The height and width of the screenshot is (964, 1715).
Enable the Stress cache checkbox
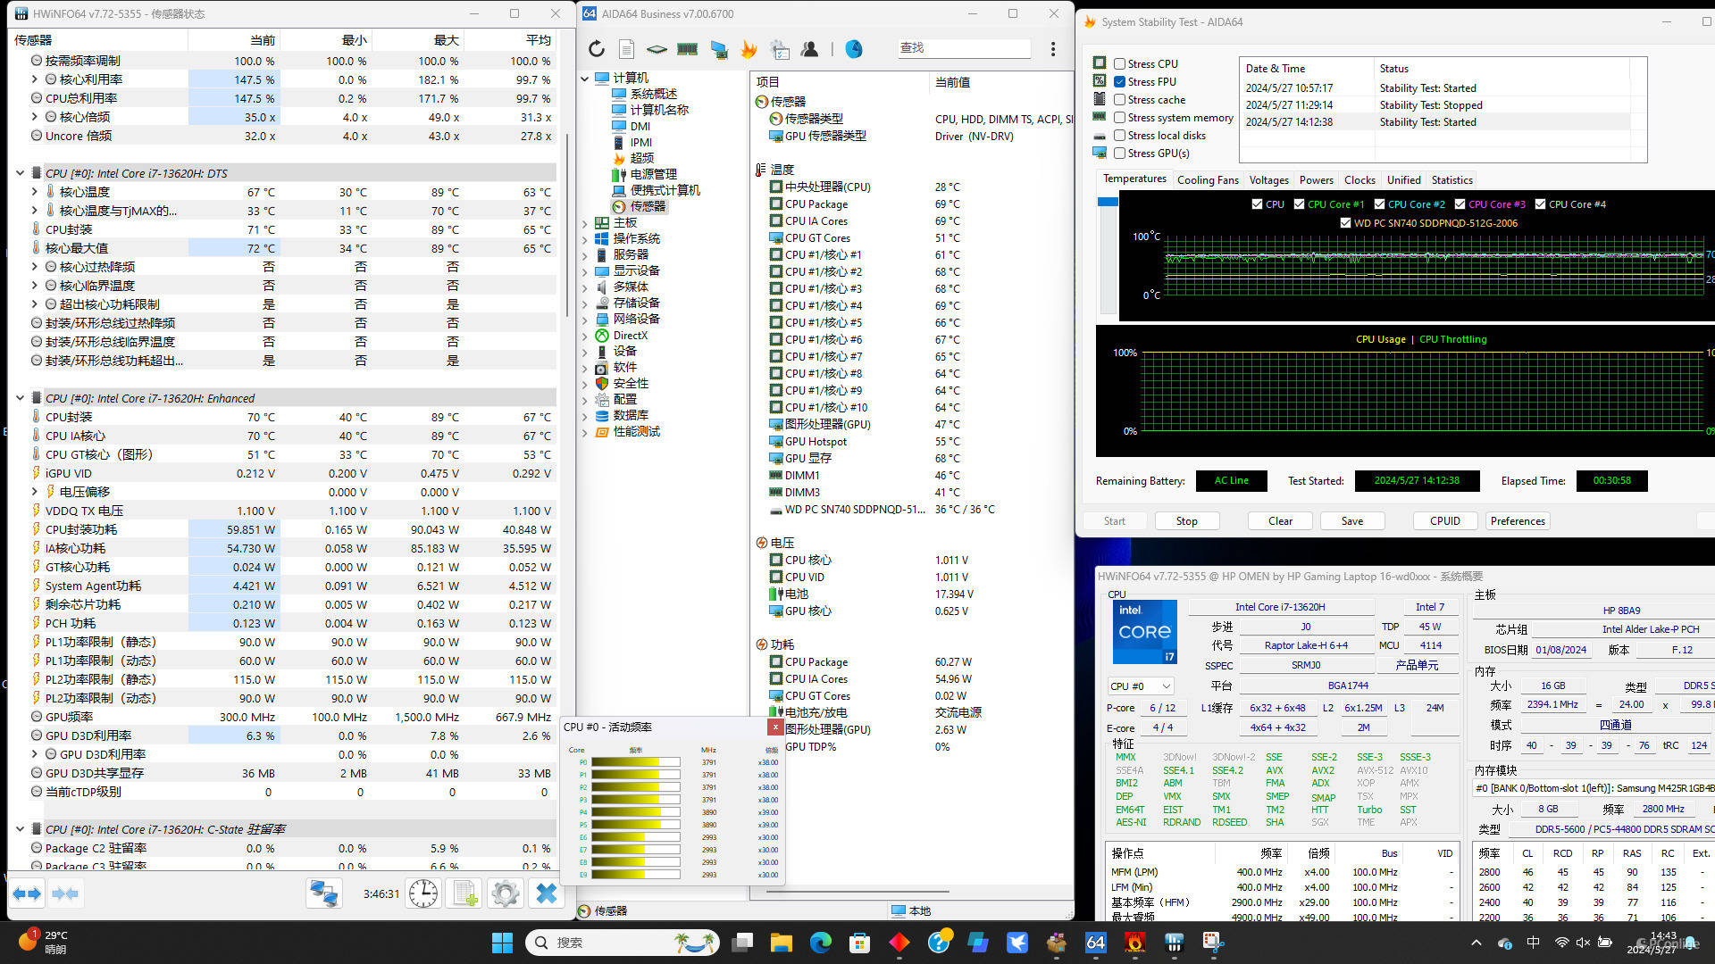click(1119, 100)
